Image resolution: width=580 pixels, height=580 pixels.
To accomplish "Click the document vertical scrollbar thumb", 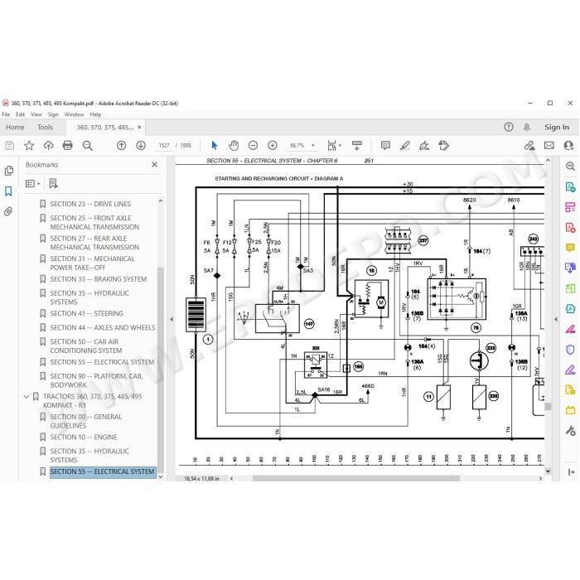I will pyautogui.click(x=548, y=407).
